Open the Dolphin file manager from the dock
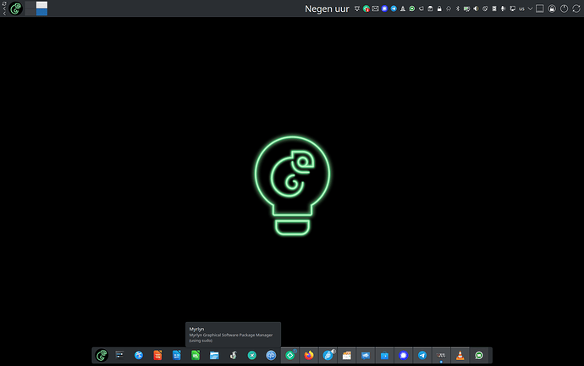This screenshot has width=584, height=366. [x=214, y=356]
